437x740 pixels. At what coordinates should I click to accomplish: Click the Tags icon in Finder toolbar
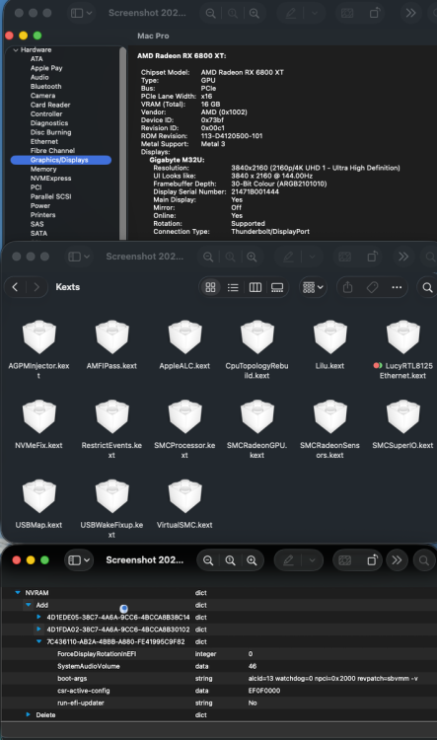click(372, 287)
